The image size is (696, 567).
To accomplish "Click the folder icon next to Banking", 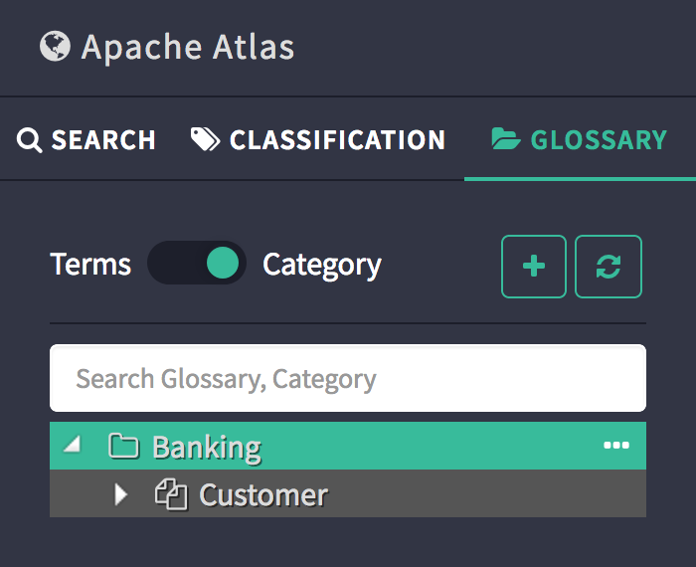I will (x=123, y=447).
